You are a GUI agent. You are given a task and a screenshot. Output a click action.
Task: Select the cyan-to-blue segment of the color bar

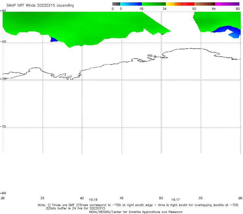(x=131, y=4)
